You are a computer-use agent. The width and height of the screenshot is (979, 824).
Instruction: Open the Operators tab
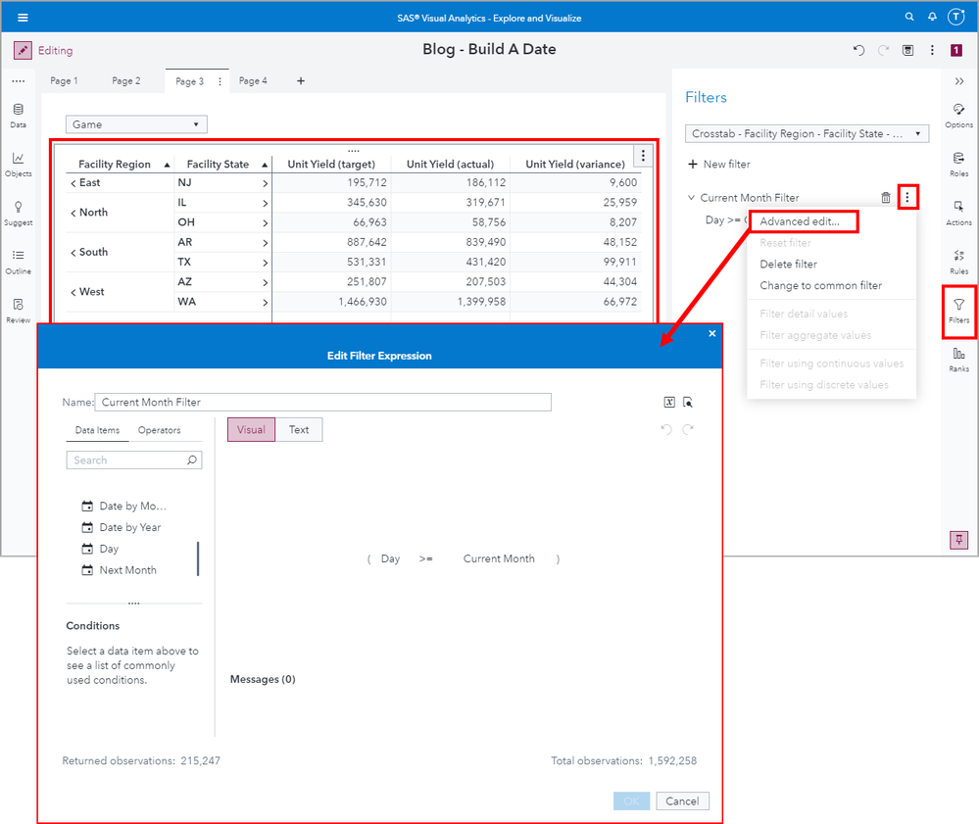click(159, 430)
